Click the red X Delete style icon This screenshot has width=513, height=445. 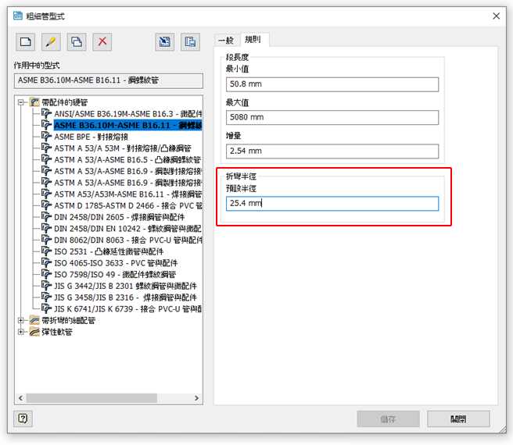[x=102, y=42]
